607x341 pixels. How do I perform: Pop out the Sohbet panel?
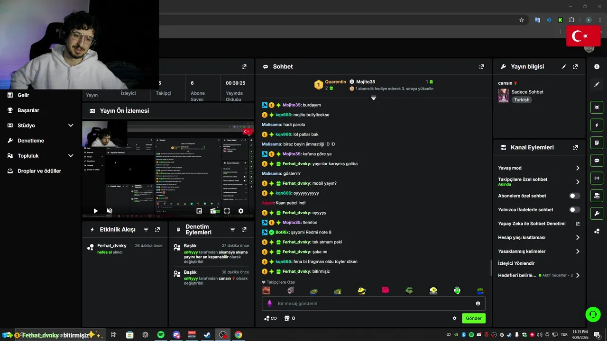[482, 67]
